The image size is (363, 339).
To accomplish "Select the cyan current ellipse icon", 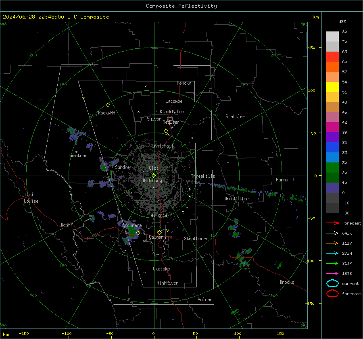I will click(x=332, y=283).
